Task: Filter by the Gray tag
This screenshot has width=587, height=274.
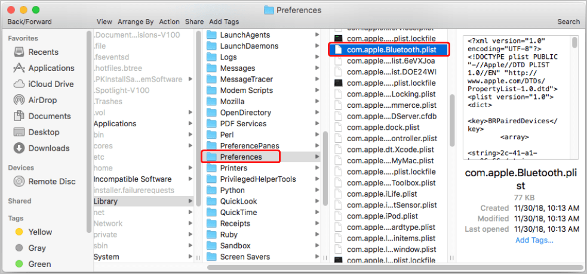Action: 30,248
